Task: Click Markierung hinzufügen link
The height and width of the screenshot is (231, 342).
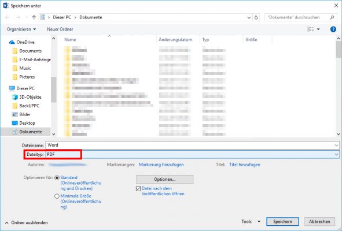Action: (161, 165)
